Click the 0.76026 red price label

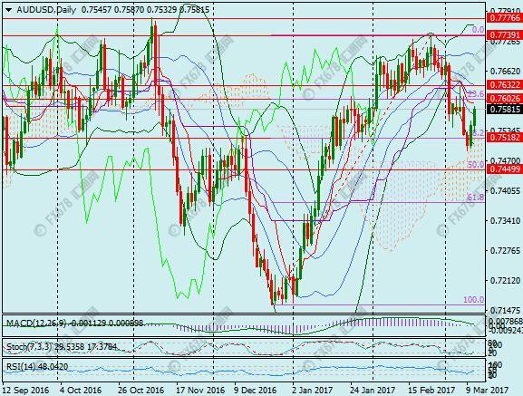point(505,99)
